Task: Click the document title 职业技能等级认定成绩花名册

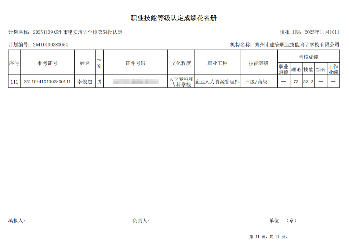Action: (x=174, y=18)
